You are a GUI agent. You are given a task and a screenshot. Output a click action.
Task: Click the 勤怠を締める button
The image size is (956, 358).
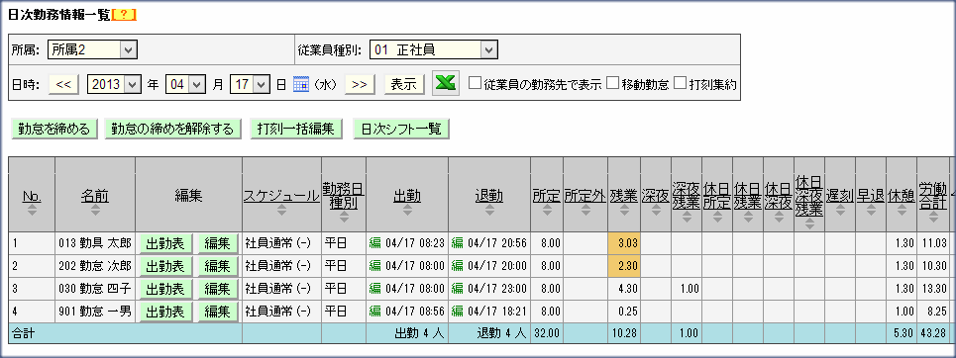[54, 130]
